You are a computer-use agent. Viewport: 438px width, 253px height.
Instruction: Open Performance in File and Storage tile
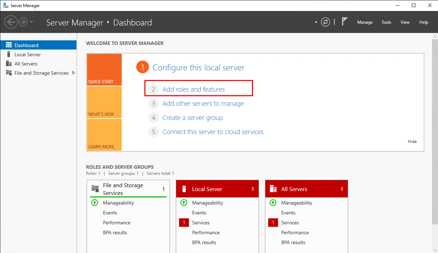[x=116, y=223]
